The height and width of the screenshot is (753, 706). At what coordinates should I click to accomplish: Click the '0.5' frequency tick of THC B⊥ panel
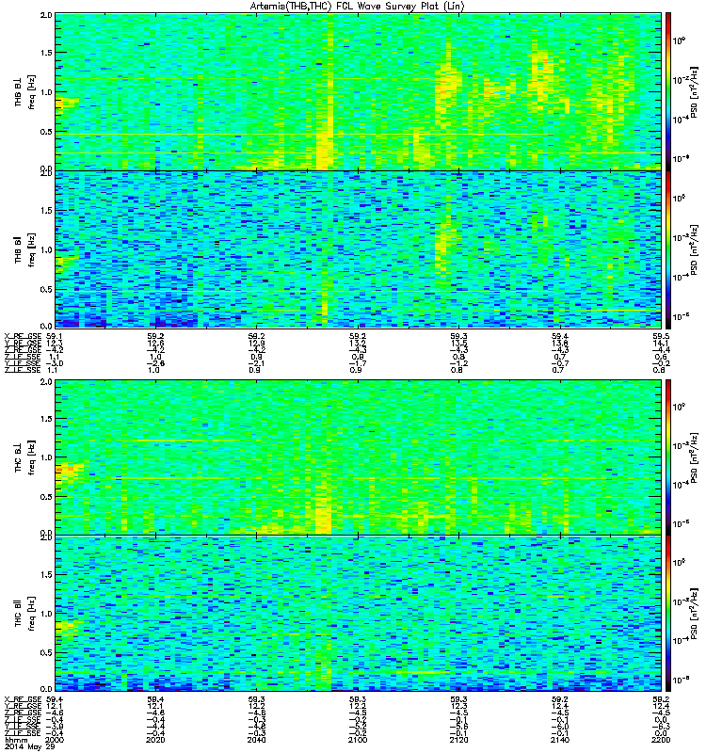pos(46,497)
